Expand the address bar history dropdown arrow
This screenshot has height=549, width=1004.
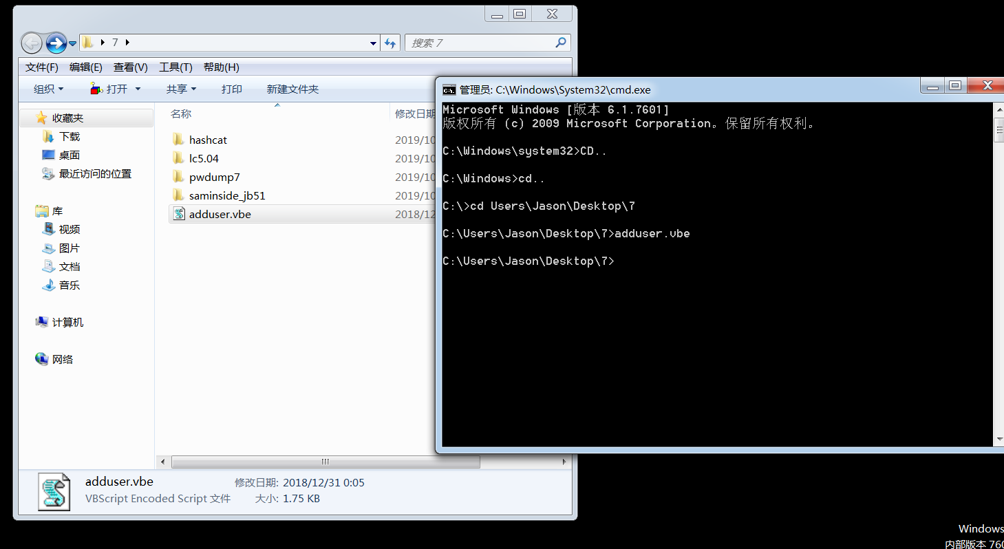click(373, 43)
